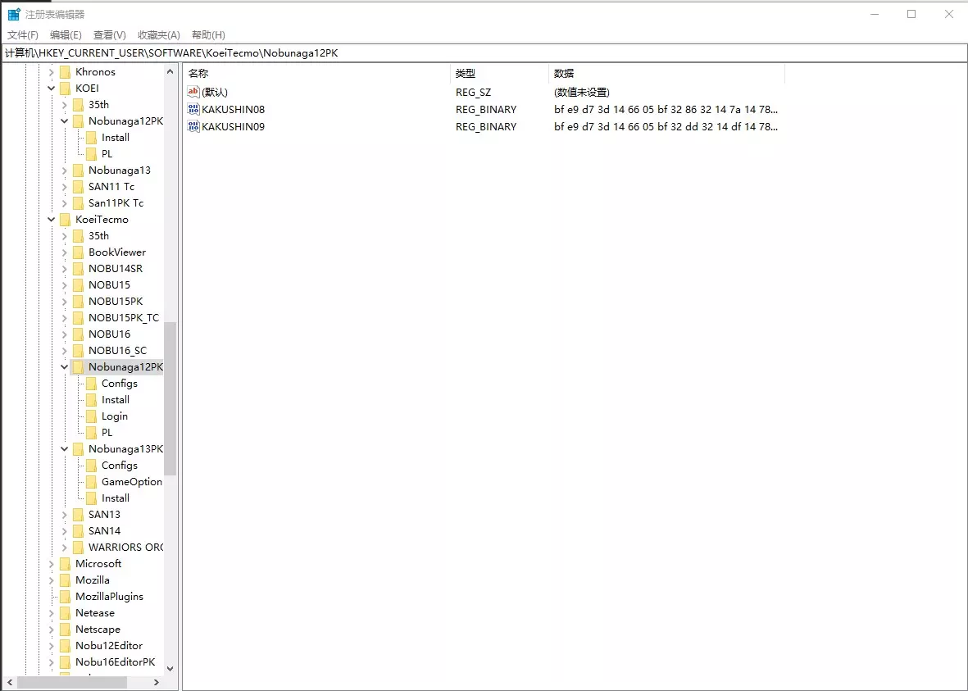
Task: Click the Mozilla folder icon
Action: (x=65, y=580)
